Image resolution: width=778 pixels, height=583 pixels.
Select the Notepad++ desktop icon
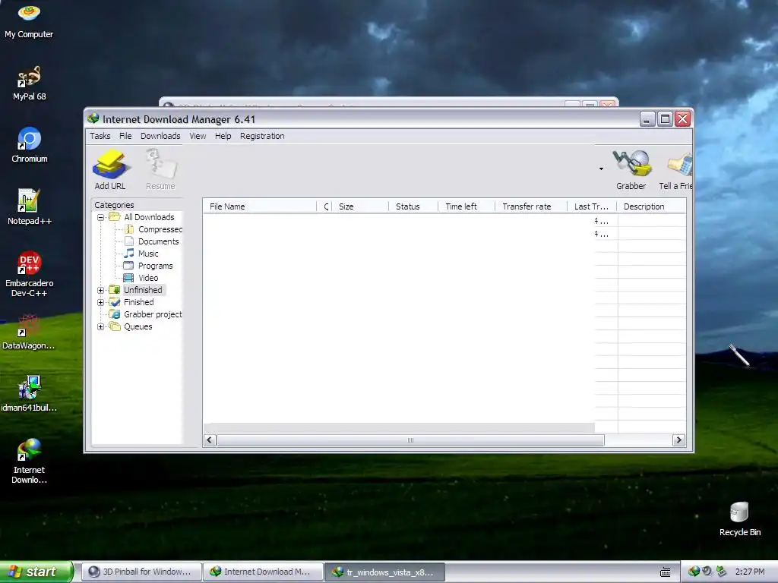(30, 207)
